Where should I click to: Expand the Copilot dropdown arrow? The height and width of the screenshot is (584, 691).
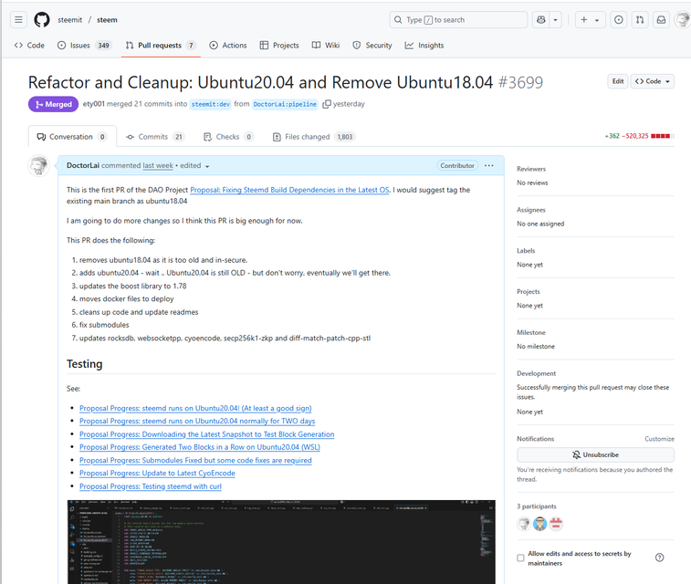(556, 20)
